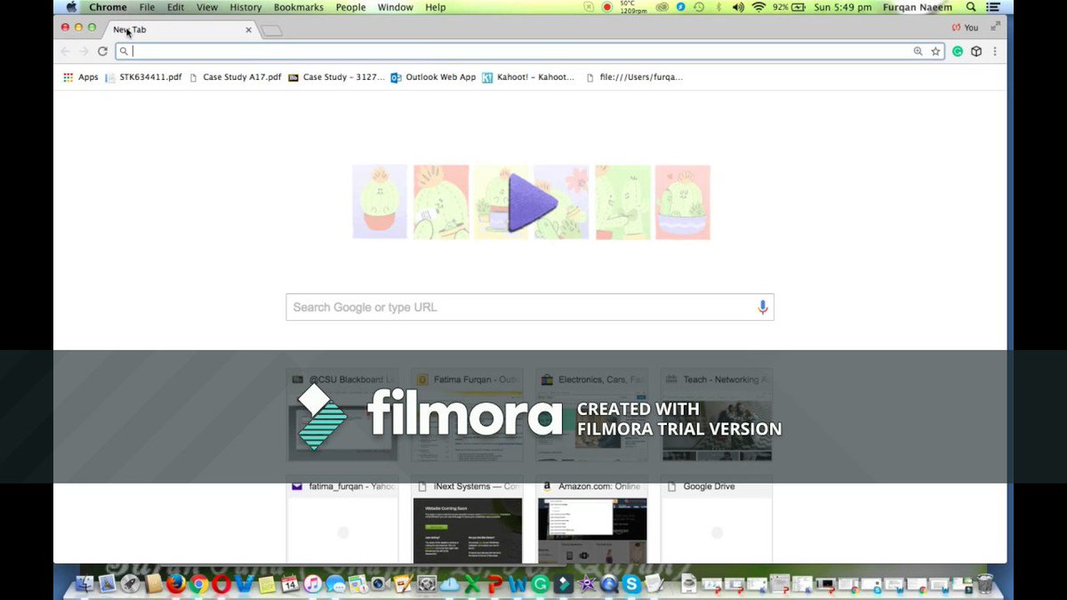Open the History menu
The width and height of the screenshot is (1067, 600).
(245, 7)
